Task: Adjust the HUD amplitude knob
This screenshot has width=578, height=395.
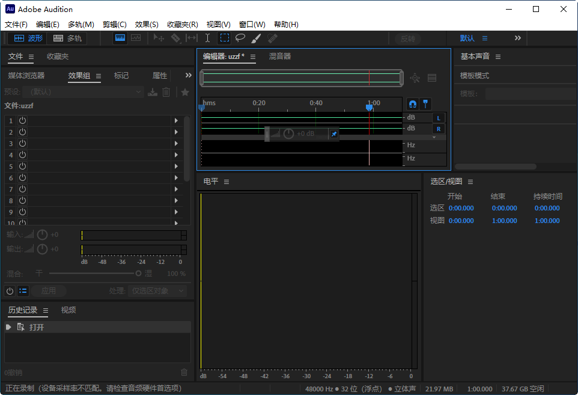Action: coord(288,133)
